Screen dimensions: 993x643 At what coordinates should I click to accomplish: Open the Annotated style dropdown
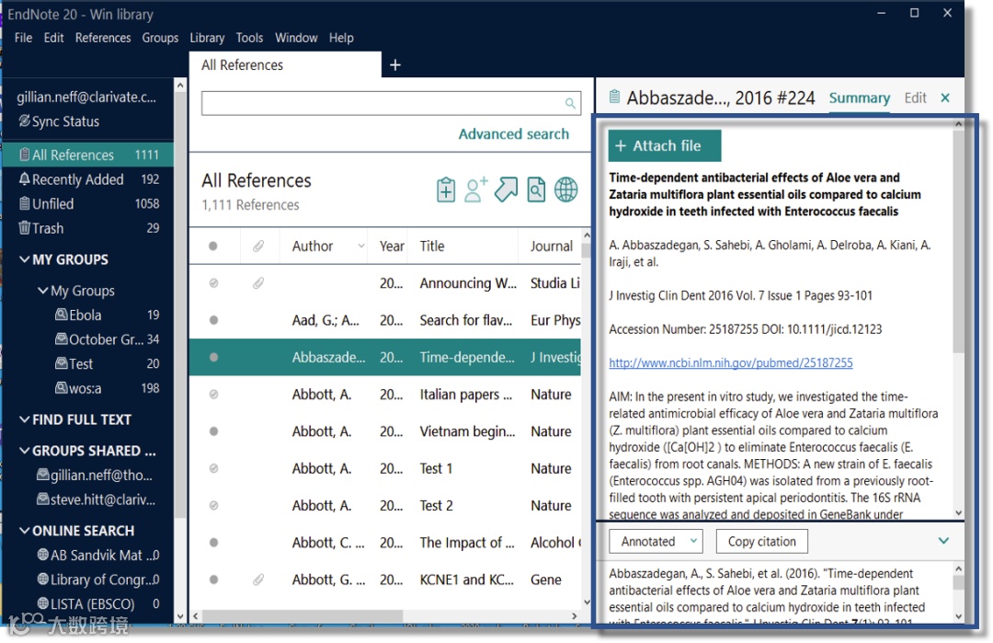[656, 541]
